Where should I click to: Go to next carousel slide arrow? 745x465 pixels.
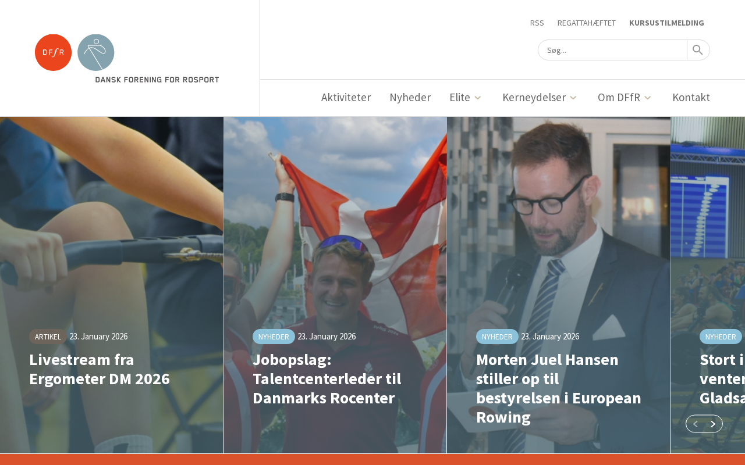coord(713,424)
